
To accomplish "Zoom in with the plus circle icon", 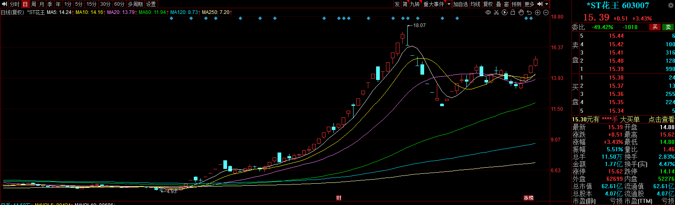I will tap(538, 13).
